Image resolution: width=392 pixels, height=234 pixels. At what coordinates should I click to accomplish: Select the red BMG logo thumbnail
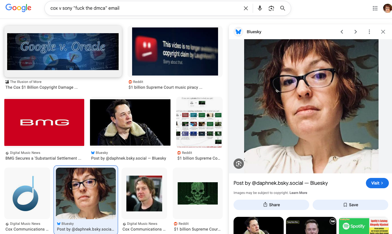44,122
